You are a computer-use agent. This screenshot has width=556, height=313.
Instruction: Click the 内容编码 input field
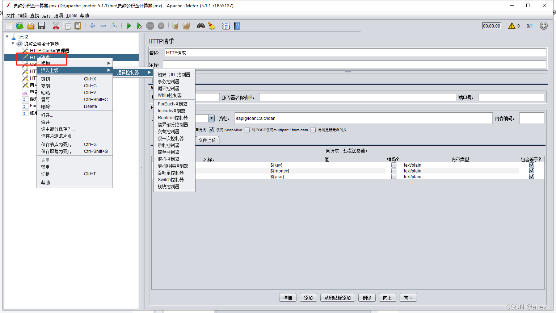pos(532,118)
